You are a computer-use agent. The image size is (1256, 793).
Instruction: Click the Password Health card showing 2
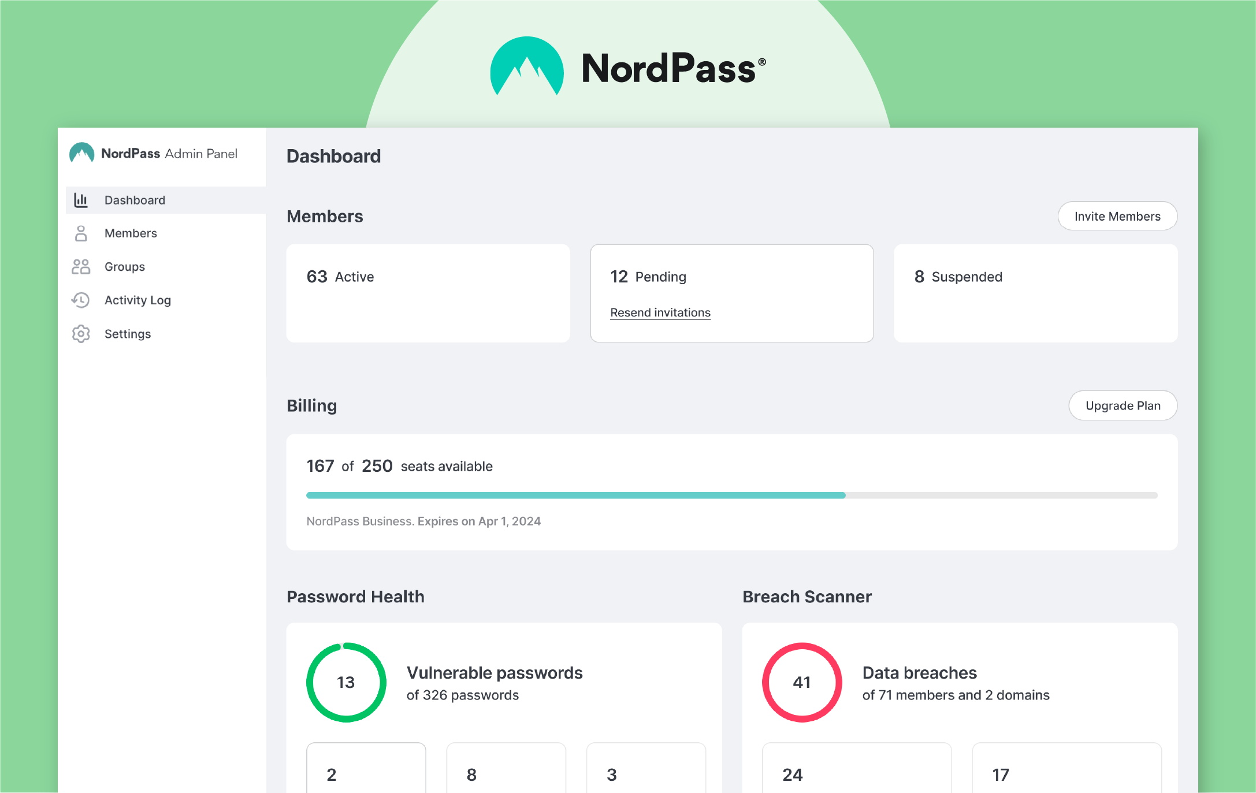tap(366, 768)
